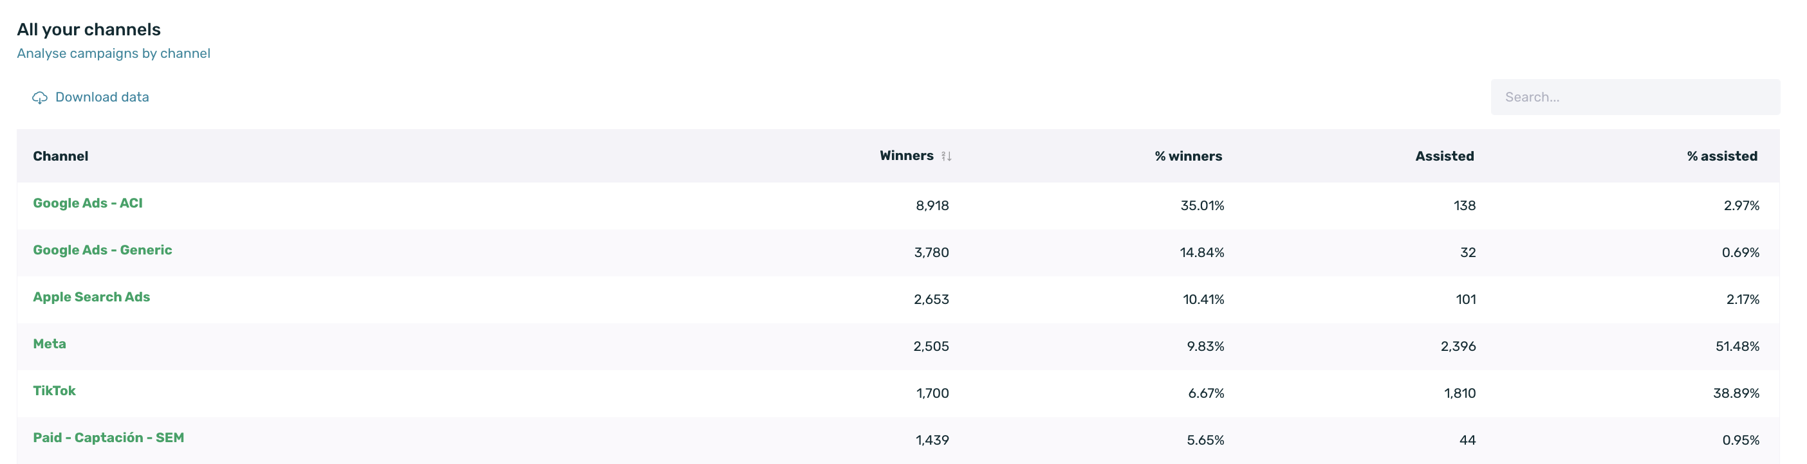Open the Google Ads - Generic channel
The width and height of the screenshot is (1807, 464).
pyautogui.click(x=102, y=249)
